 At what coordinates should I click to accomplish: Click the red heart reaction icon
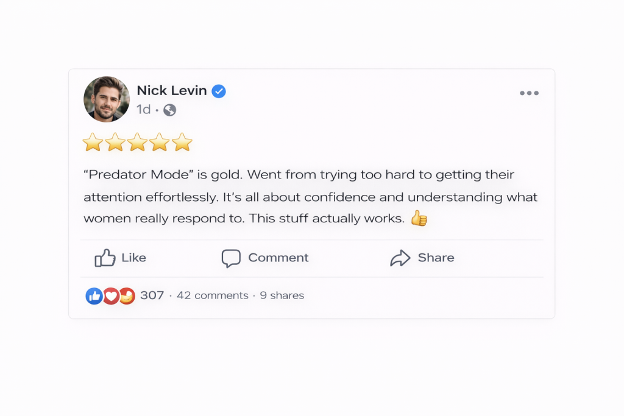click(x=110, y=296)
